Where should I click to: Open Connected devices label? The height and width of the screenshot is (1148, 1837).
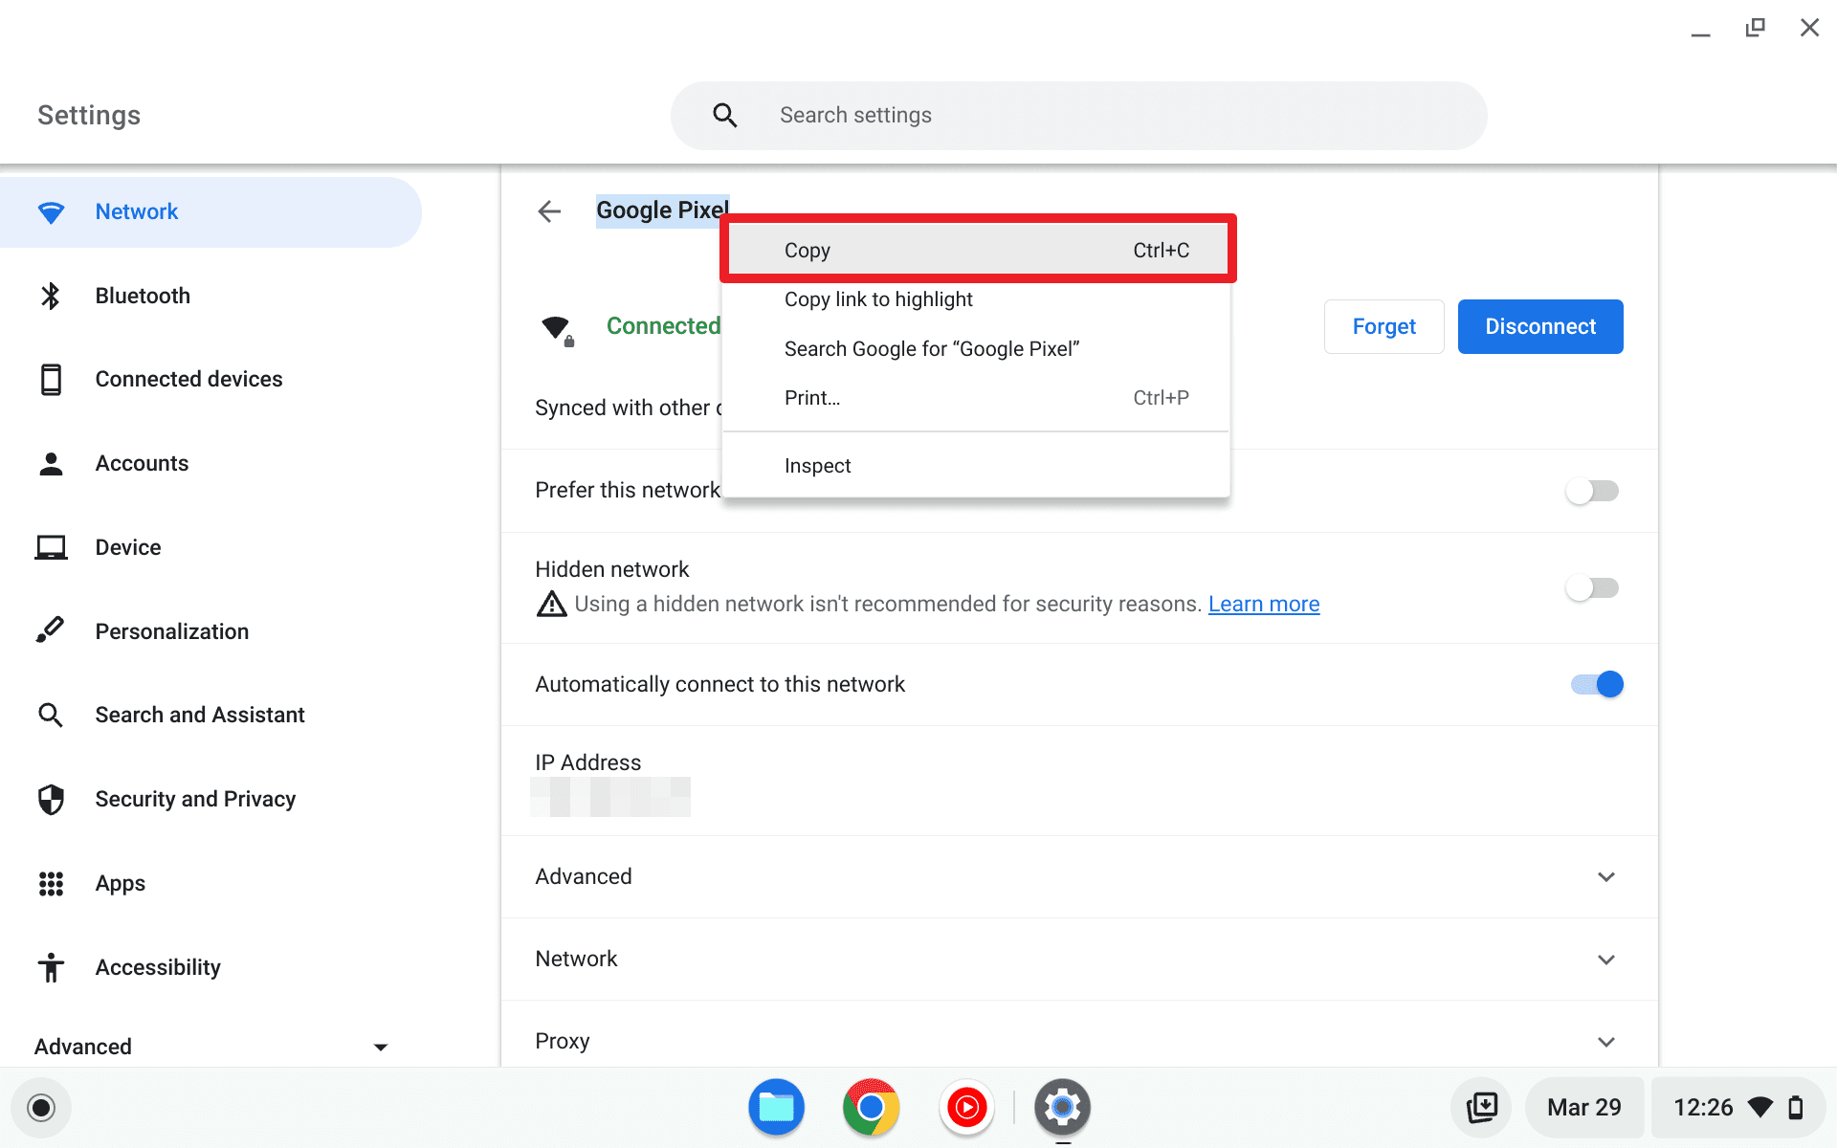[188, 380]
